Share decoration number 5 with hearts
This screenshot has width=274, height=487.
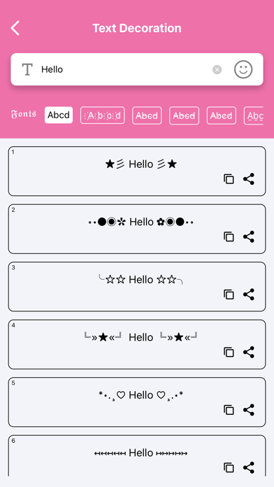point(249,410)
